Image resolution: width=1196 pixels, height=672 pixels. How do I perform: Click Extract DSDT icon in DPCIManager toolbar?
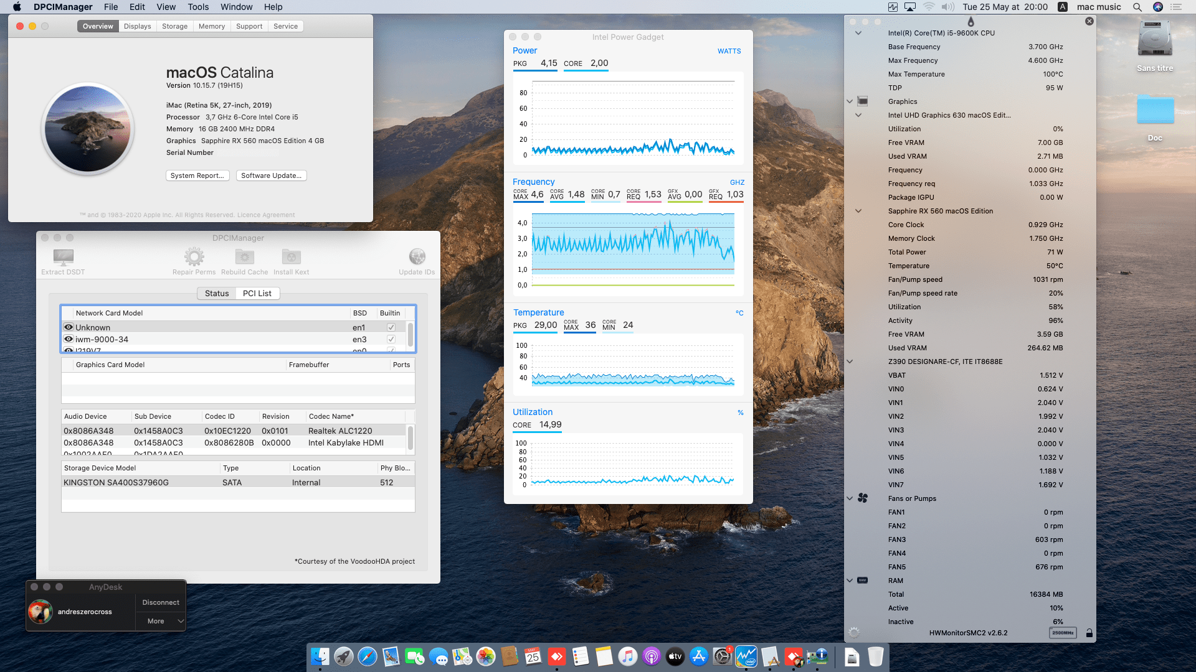click(x=64, y=256)
